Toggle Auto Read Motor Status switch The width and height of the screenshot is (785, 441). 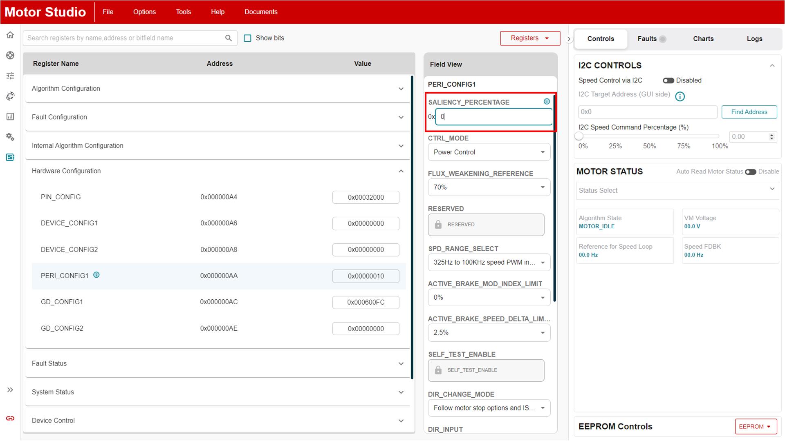750,171
